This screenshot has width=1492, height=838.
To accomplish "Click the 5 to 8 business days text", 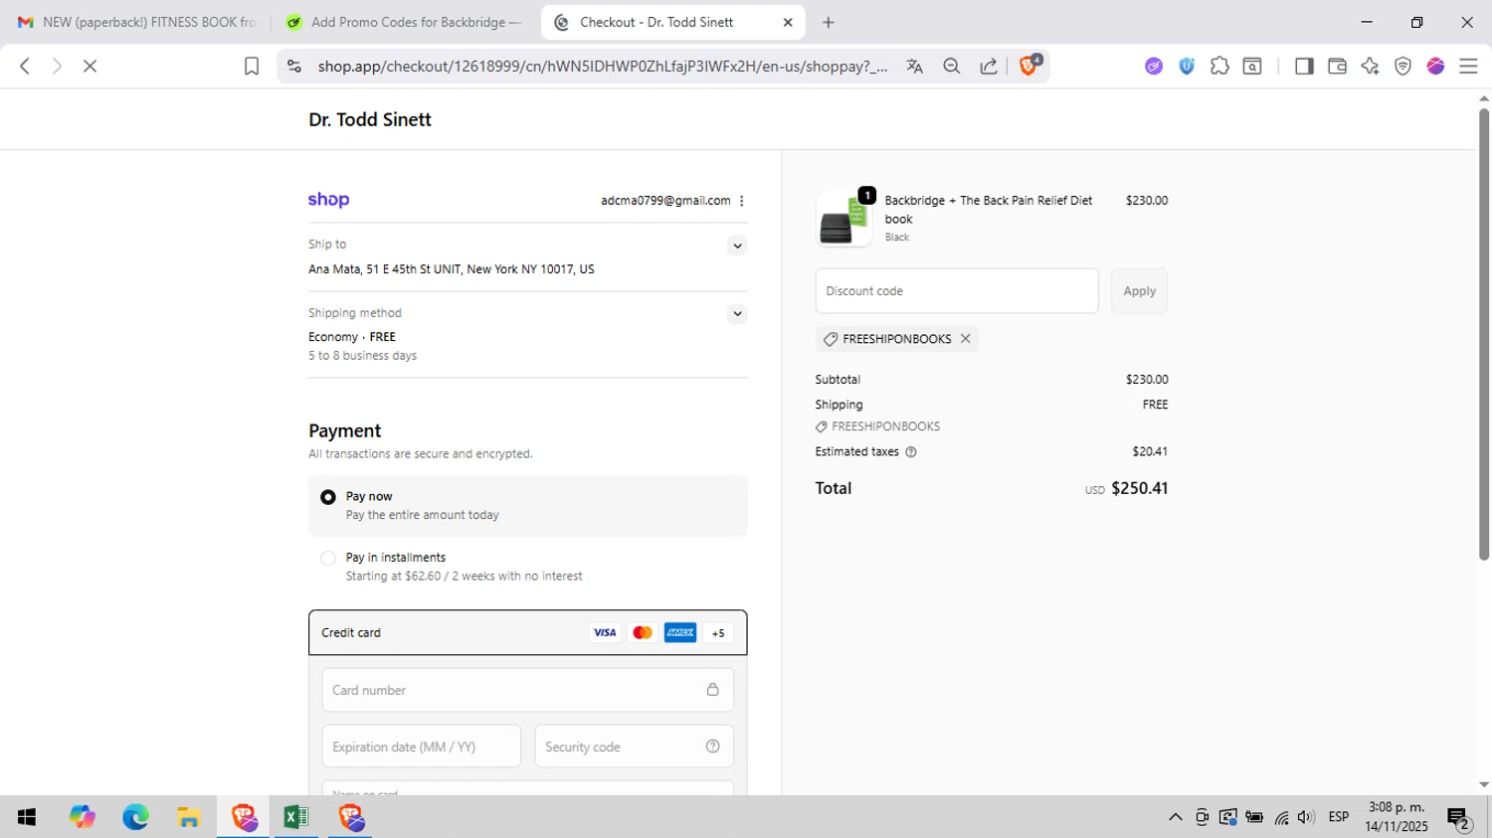I will 363,356.
